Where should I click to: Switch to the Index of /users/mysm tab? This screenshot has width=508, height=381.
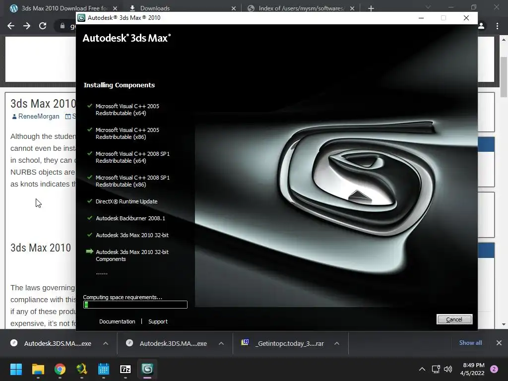click(x=301, y=8)
